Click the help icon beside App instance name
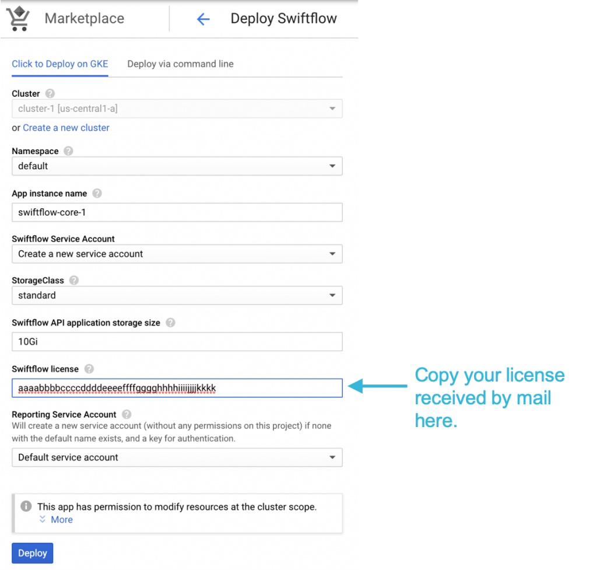Viewport: 597px width, 570px height. pos(97,193)
